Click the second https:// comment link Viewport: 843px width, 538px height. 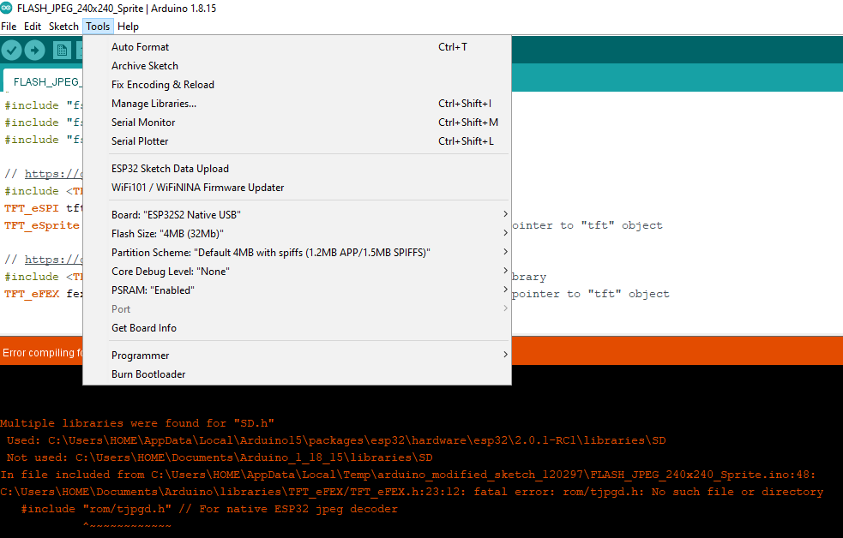tap(53, 260)
